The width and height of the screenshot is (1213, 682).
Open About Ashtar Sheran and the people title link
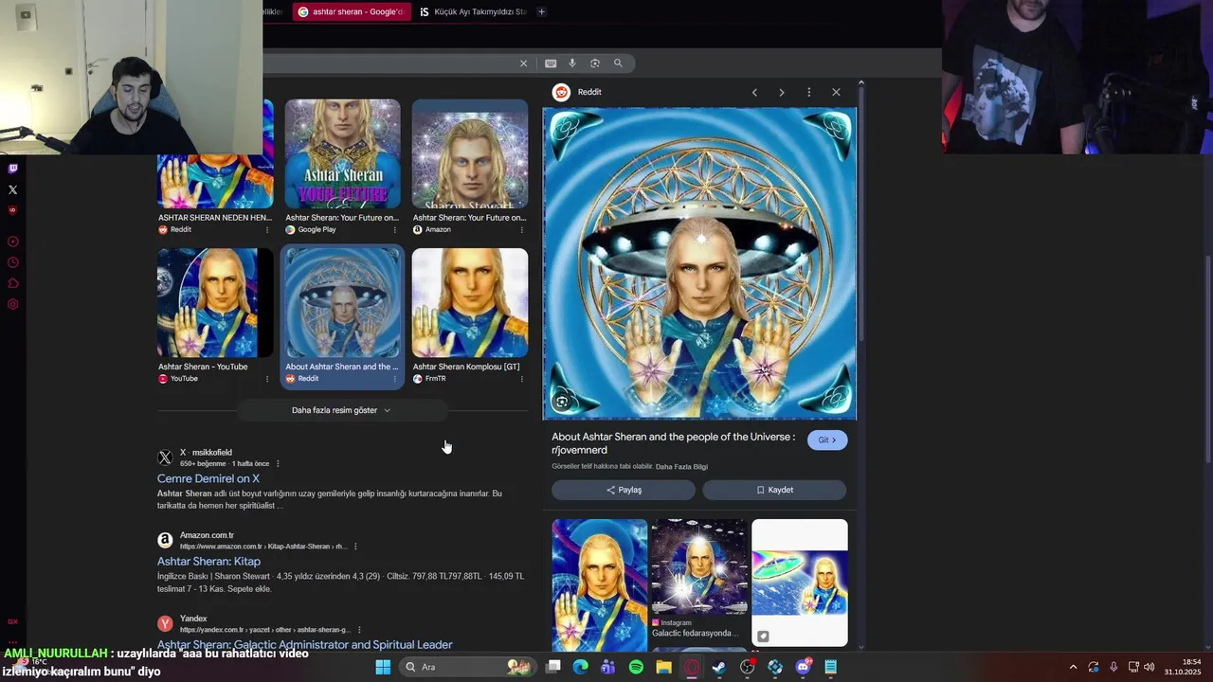coord(674,443)
